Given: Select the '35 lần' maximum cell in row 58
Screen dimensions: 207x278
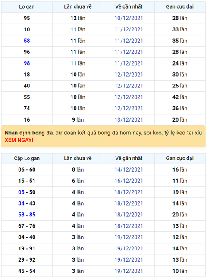Looking at the screenshot, I should click(180, 41).
